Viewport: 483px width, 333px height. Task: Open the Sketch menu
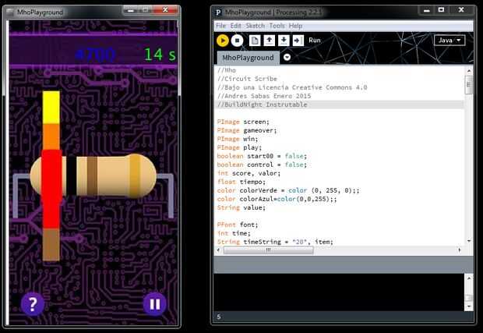(x=255, y=26)
